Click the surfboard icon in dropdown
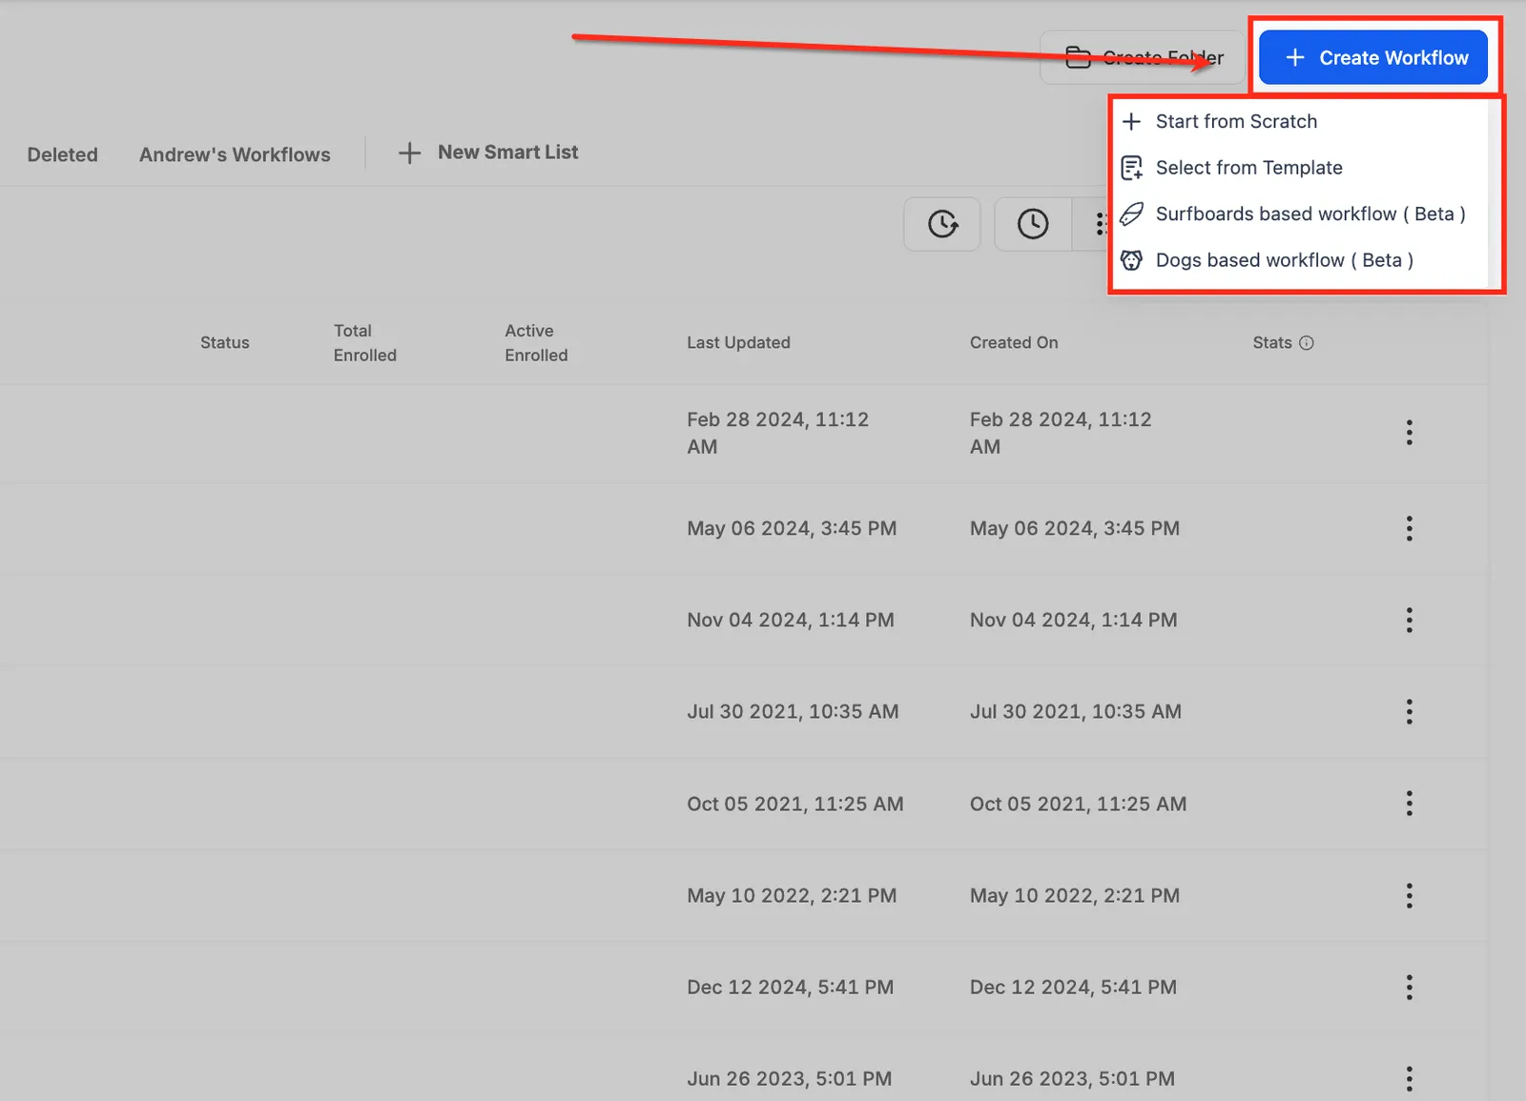Viewport: 1526px width, 1101px height. click(x=1131, y=214)
